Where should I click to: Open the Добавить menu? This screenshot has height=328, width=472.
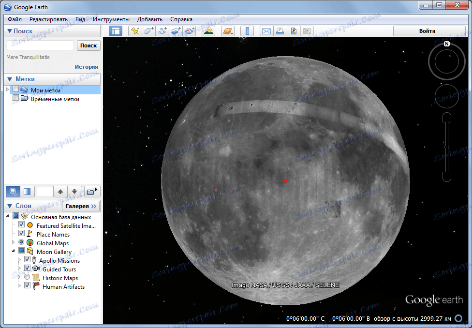pyautogui.click(x=149, y=19)
